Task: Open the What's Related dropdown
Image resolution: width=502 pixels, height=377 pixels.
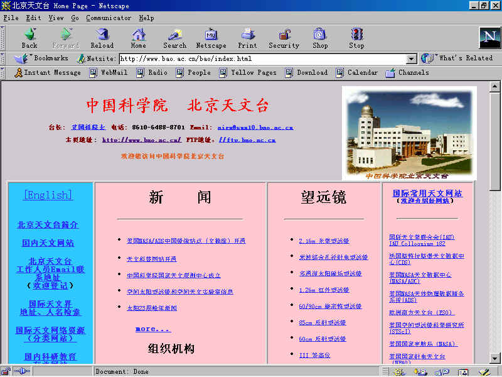Action: 457,58
